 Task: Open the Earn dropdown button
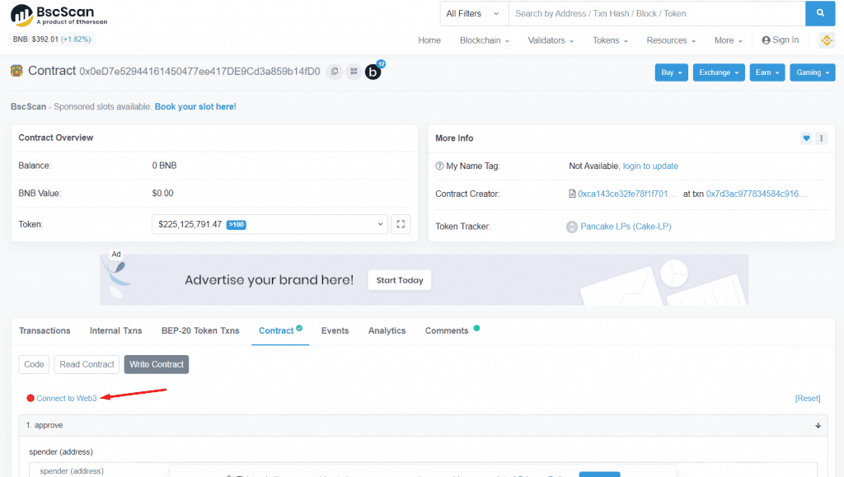coord(767,72)
